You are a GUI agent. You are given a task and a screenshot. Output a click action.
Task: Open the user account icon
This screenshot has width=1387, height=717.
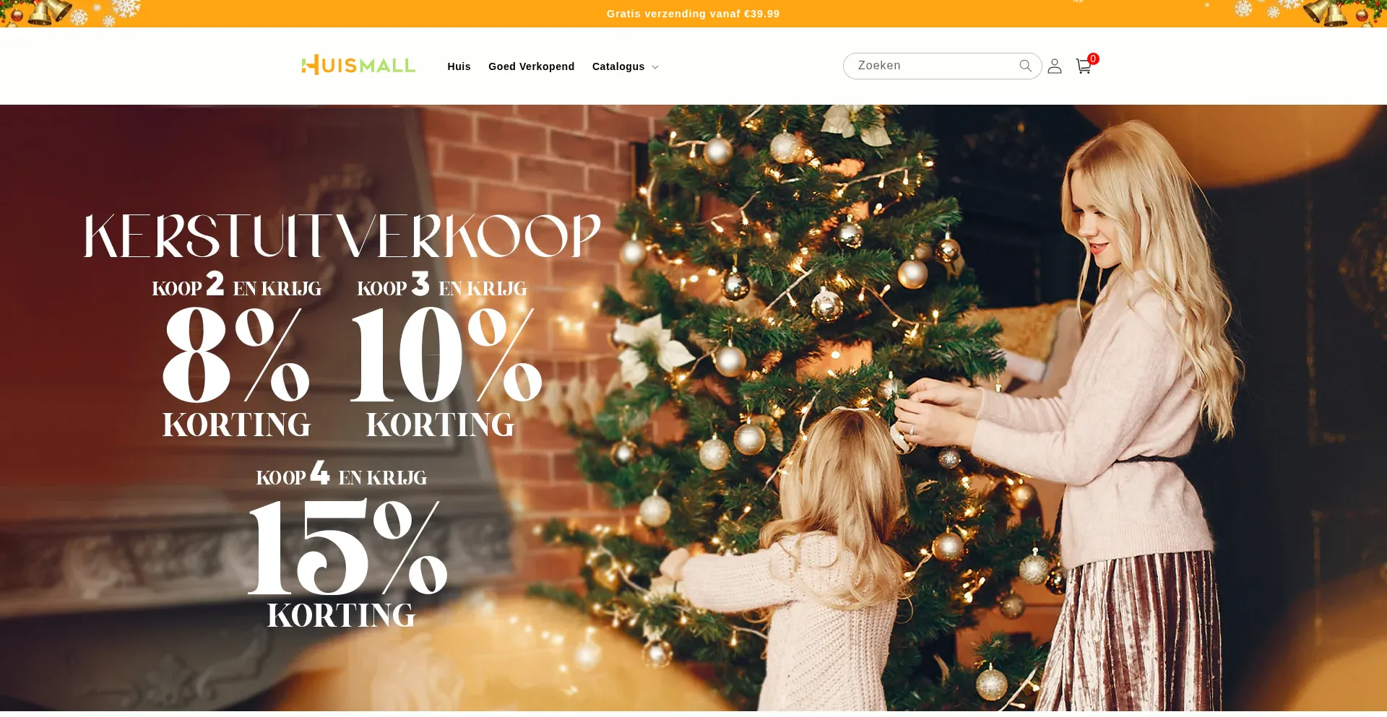click(x=1055, y=66)
